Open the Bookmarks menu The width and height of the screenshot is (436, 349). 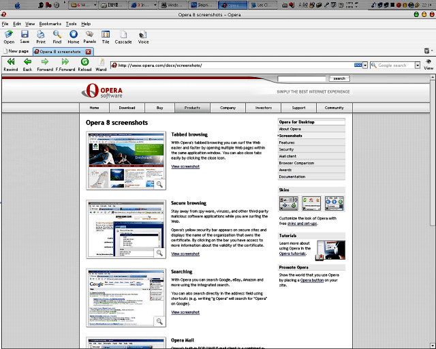50,24
